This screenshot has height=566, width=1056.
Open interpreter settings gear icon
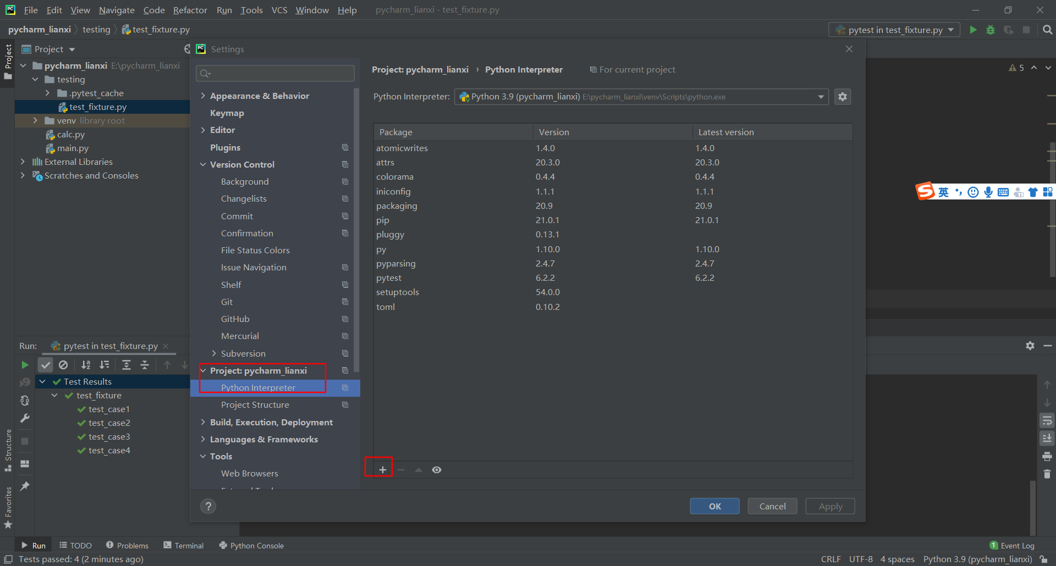(x=843, y=97)
